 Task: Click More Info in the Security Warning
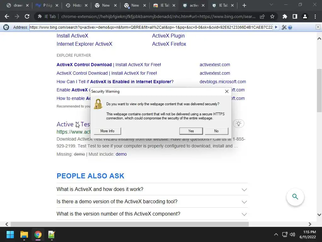tap(107, 131)
